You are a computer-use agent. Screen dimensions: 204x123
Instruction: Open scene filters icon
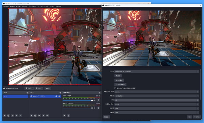tap(13, 116)
